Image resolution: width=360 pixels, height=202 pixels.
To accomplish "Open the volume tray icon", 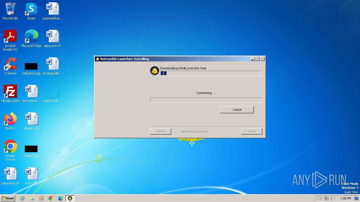I will tap(319, 198).
